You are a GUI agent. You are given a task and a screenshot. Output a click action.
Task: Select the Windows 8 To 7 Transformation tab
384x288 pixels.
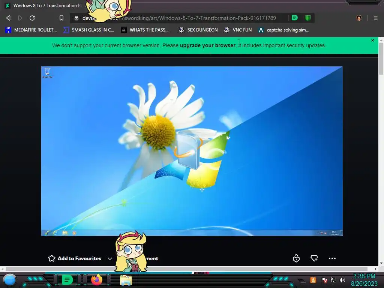(44, 6)
